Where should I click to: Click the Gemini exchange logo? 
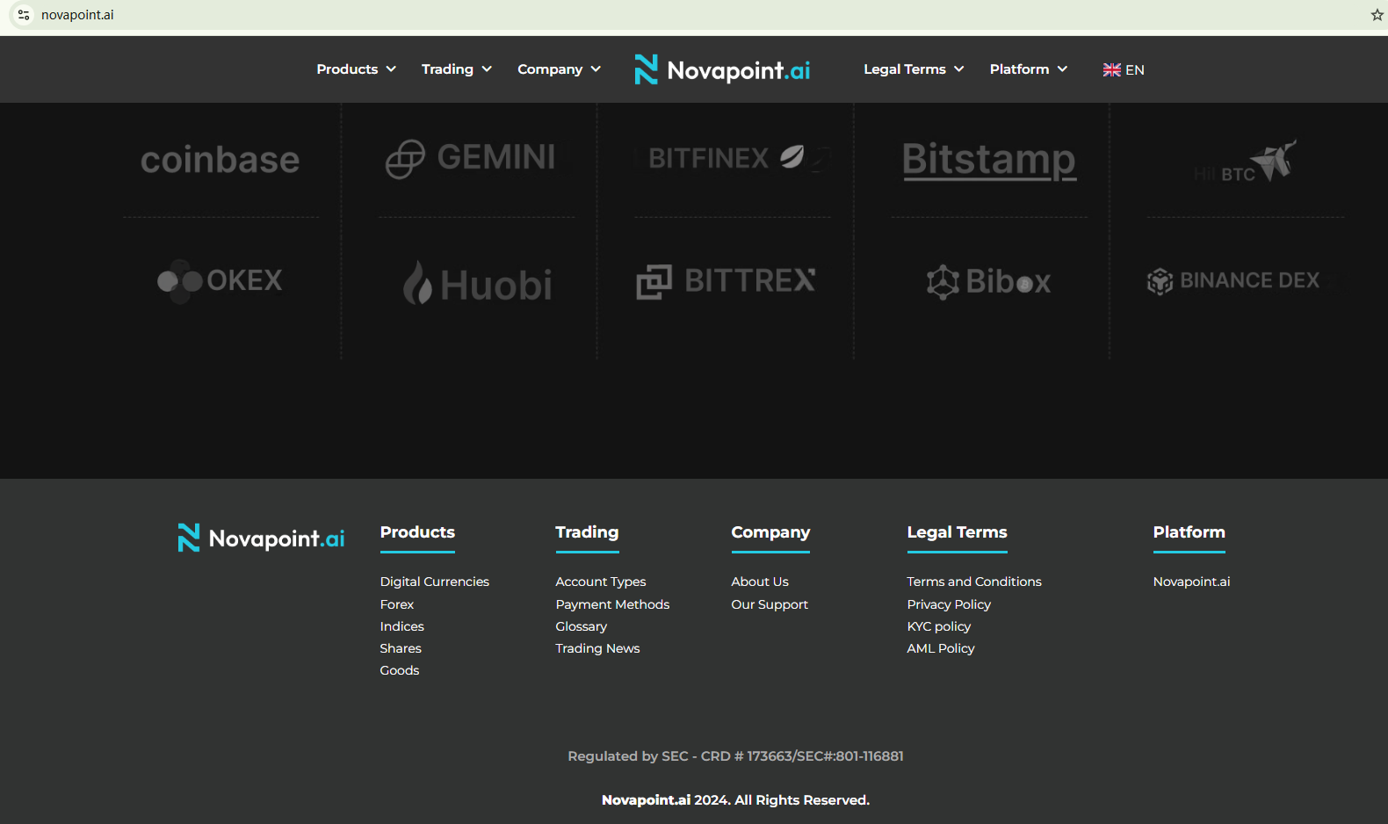(471, 158)
